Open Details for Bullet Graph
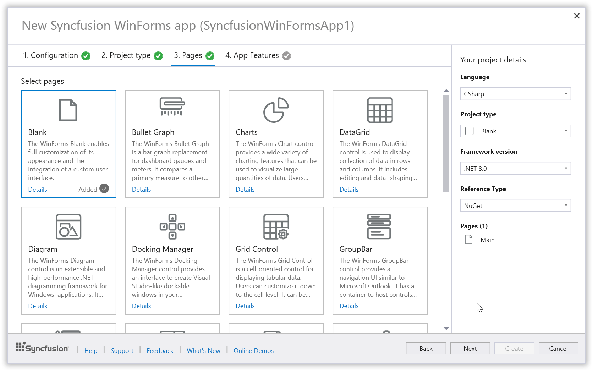The image size is (593, 371). click(141, 189)
